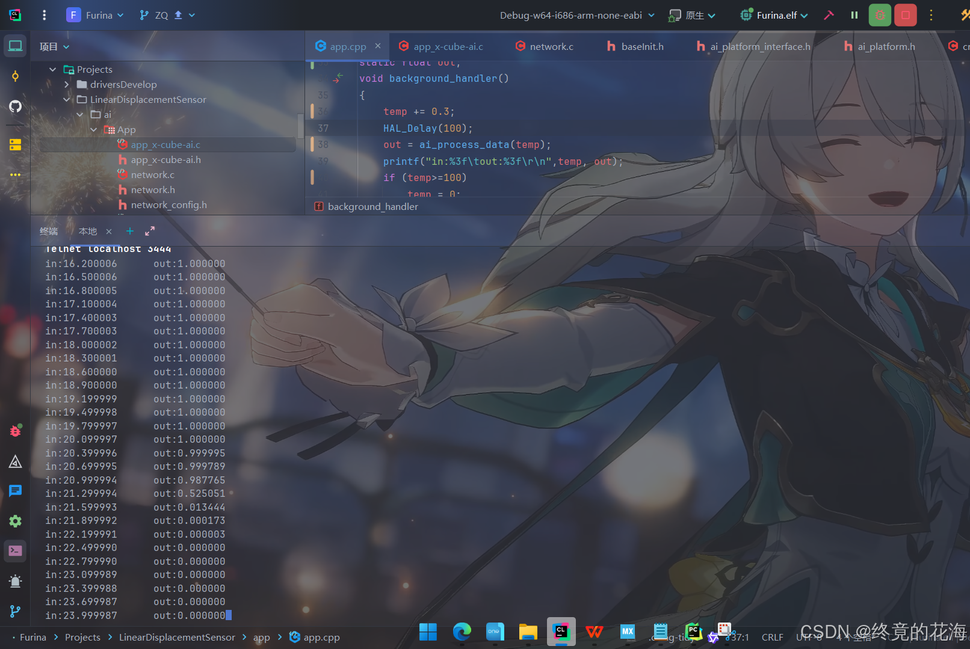Open File Explorer from taskbar
970x649 pixels.
point(528,632)
